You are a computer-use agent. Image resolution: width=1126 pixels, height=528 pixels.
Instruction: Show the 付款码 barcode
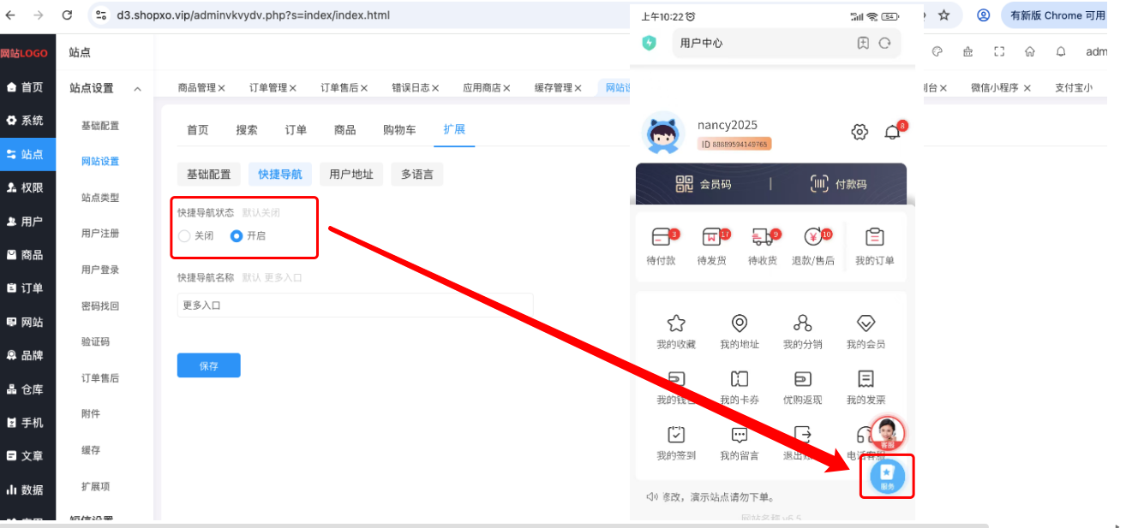[838, 184]
